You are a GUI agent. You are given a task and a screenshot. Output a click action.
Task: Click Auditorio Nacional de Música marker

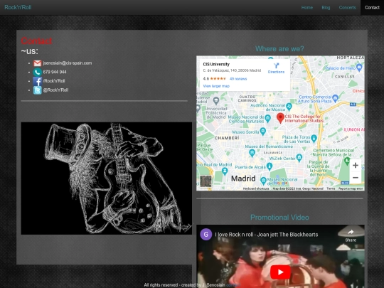[289, 106]
